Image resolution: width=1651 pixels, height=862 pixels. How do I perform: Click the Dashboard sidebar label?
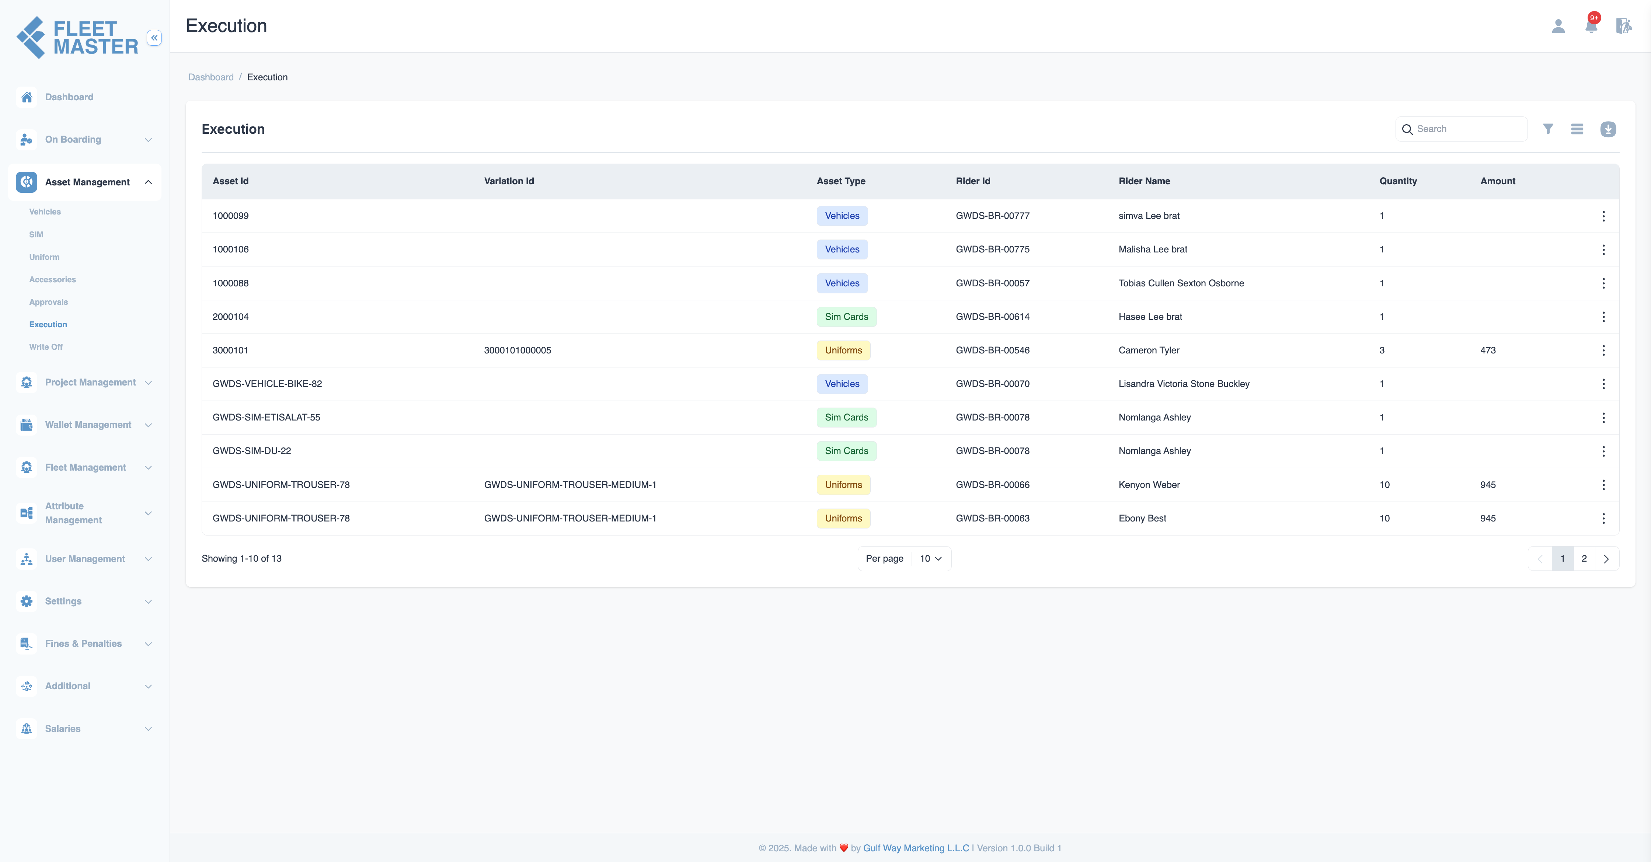[x=69, y=97]
